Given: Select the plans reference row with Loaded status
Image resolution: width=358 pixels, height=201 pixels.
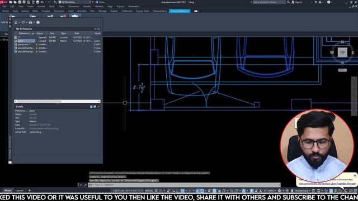Looking at the screenshot, I should point(57,41).
